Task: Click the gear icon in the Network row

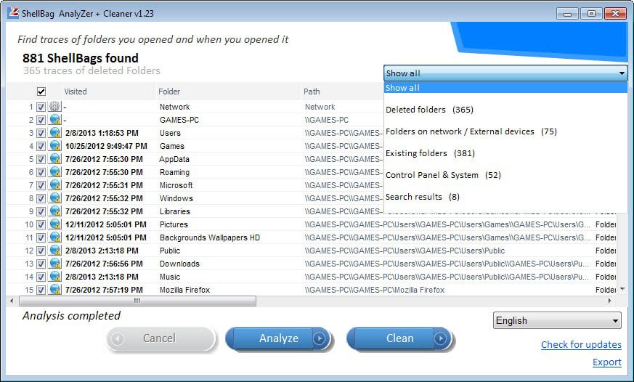Action: click(x=54, y=107)
